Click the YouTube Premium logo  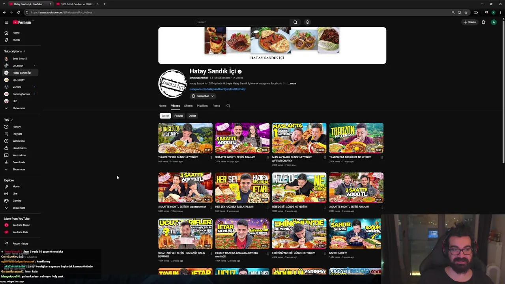[22, 22]
